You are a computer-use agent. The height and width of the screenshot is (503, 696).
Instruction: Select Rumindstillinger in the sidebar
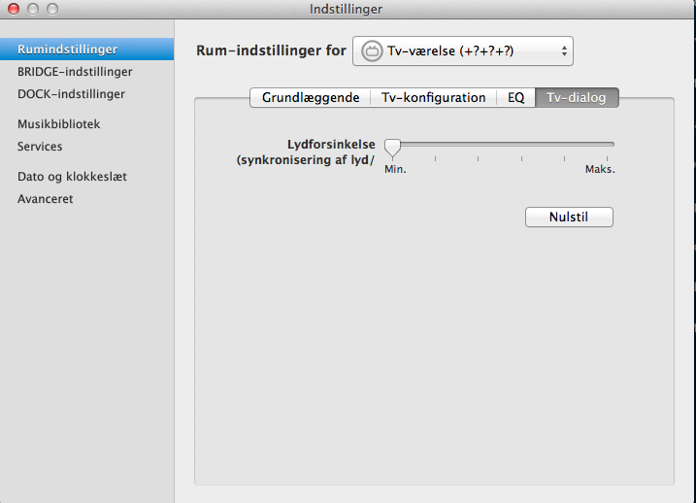(68, 50)
